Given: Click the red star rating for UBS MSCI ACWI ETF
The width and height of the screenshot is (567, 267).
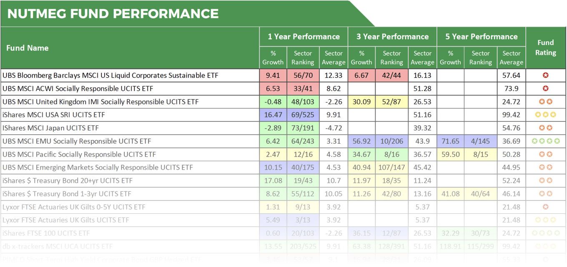Looking at the screenshot, I should tap(545, 89).
